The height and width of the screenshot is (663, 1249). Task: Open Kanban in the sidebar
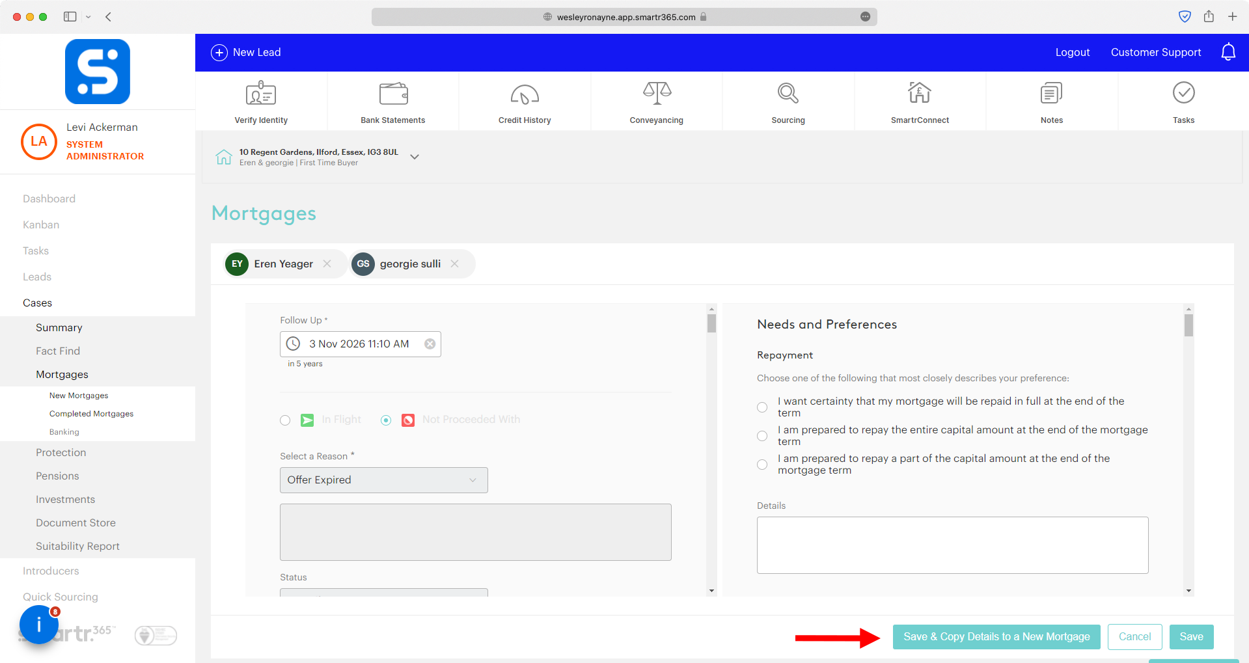click(41, 225)
